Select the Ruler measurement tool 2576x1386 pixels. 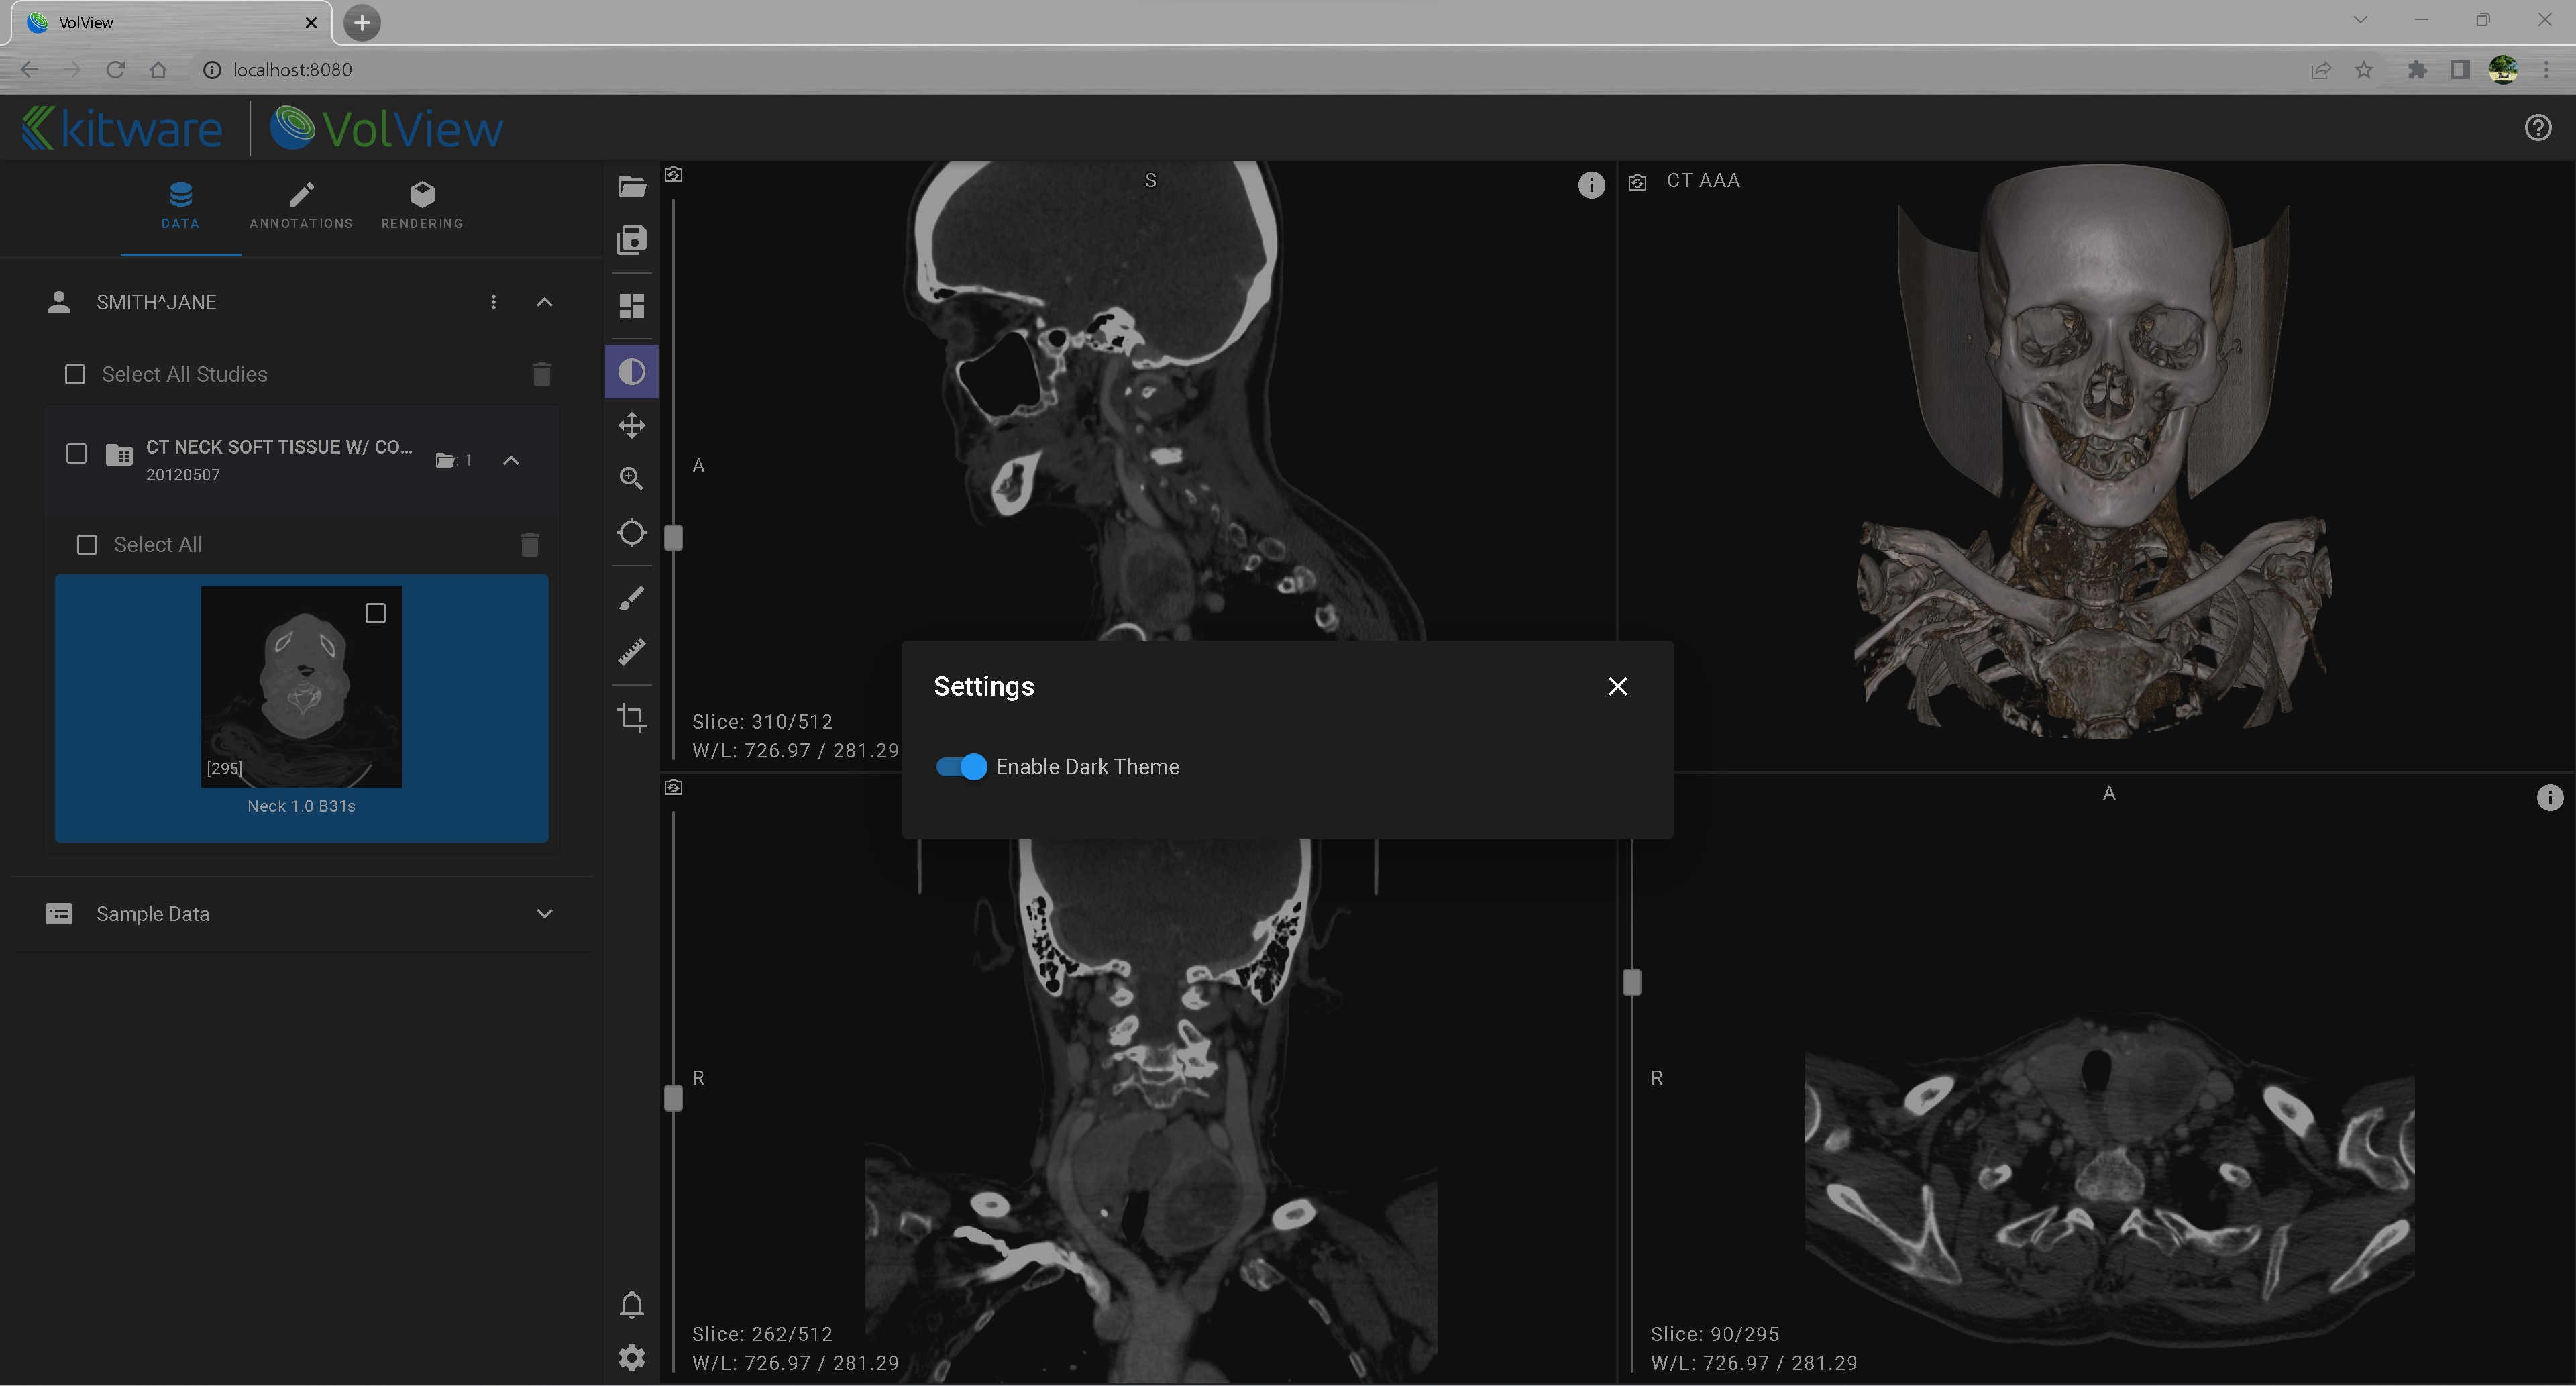(x=632, y=652)
